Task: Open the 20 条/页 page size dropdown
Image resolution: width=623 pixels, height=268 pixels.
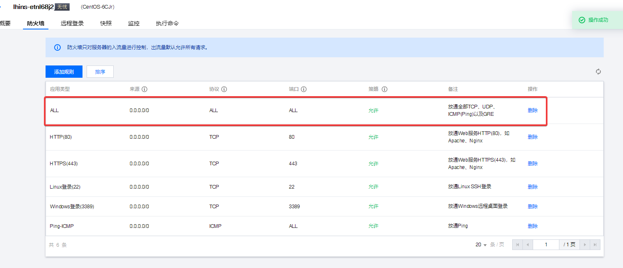Action: (x=481, y=245)
